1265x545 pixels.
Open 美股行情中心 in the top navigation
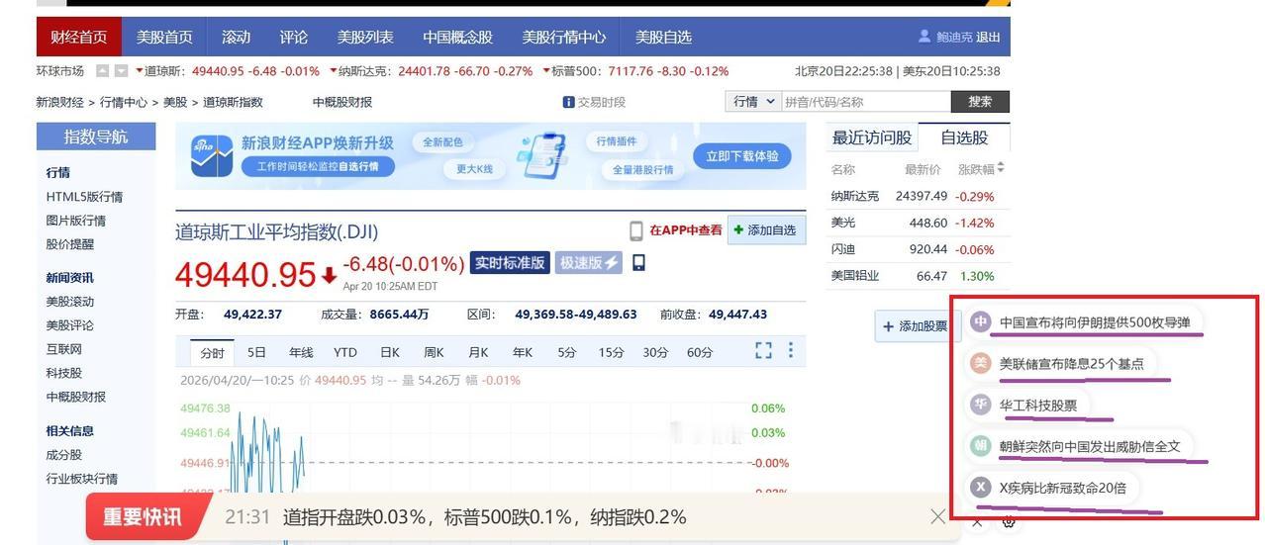564,37
